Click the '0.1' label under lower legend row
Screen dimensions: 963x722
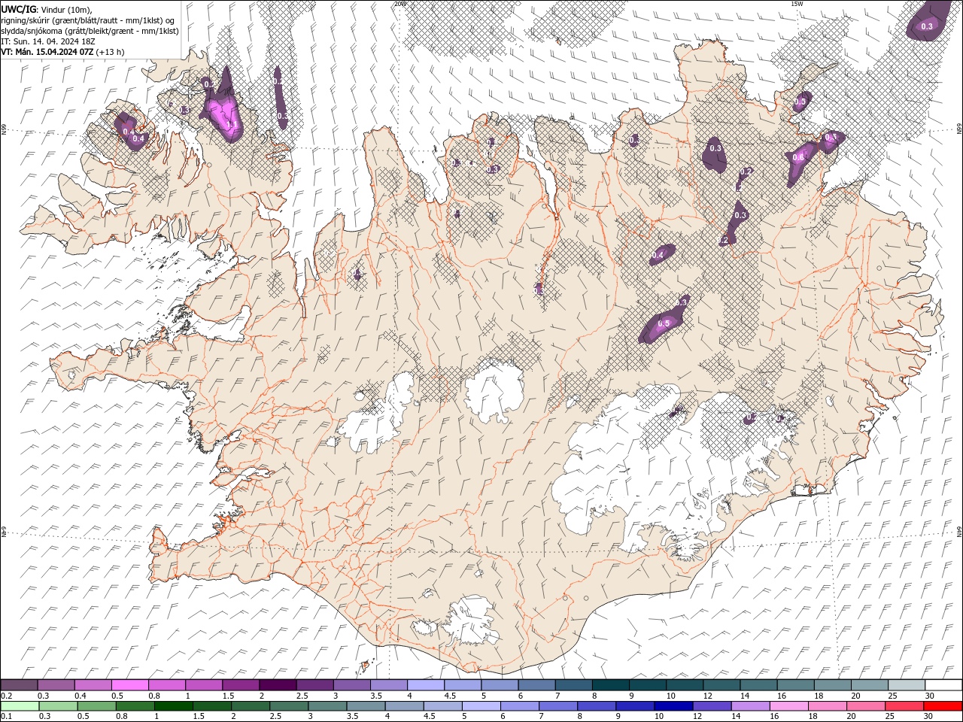[5, 717]
